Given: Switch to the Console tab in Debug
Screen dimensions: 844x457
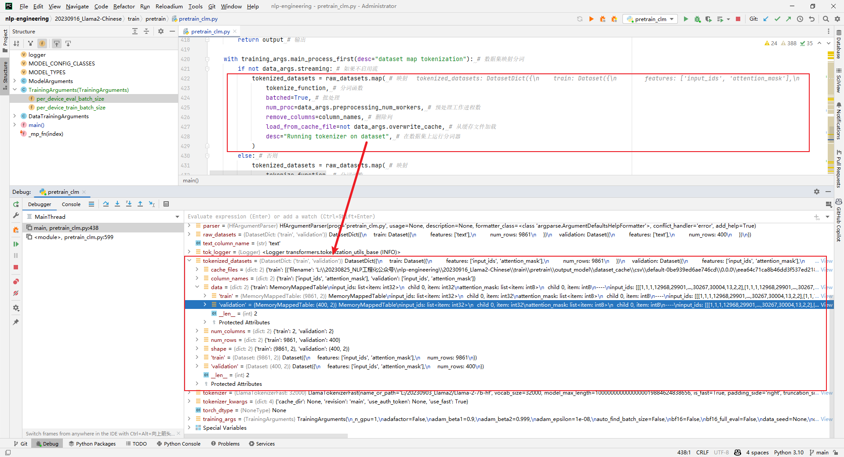Looking at the screenshot, I should [71, 204].
